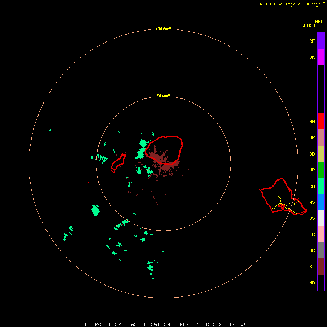Select the BD yellow legend swatch
Image resolution: width=327 pixels, height=327 pixels.
click(321, 154)
